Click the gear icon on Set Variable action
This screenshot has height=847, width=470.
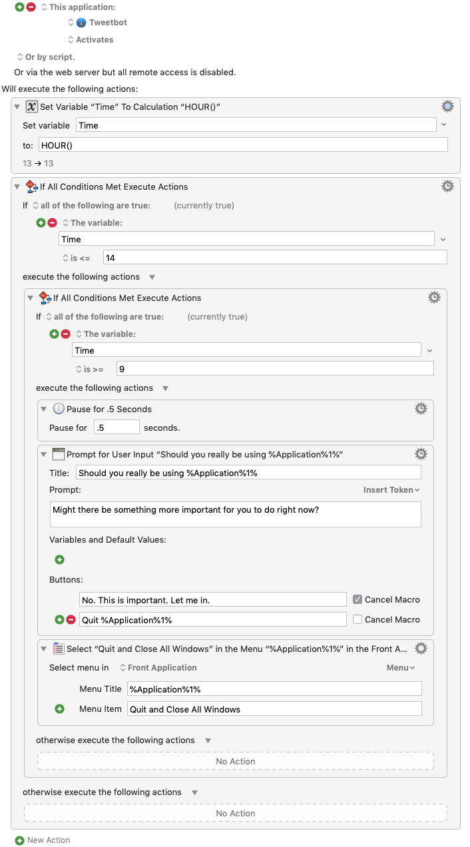(x=447, y=107)
